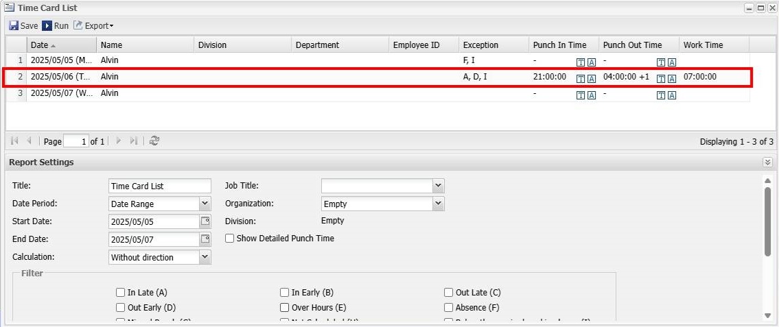Open the Job Title dropdown

pos(438,186)
